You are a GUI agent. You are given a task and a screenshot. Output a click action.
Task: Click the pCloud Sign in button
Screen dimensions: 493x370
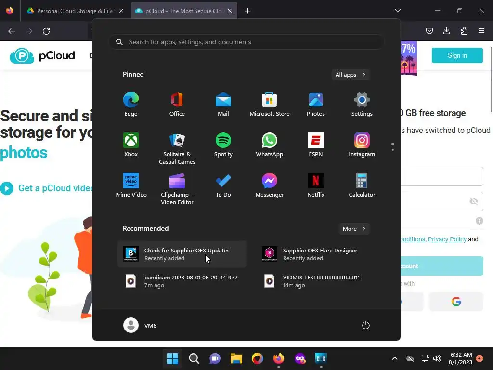457,55
